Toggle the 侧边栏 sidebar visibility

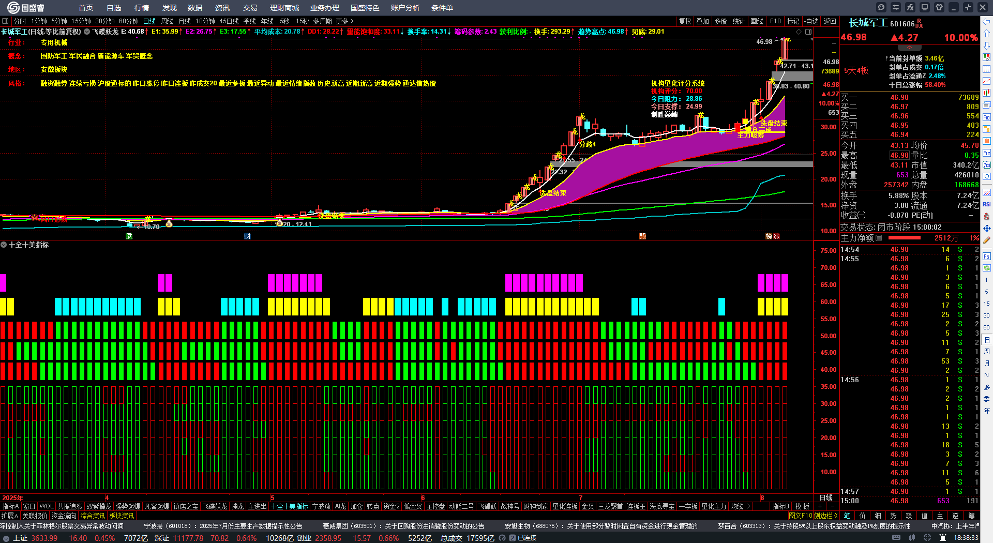[825, 516]
